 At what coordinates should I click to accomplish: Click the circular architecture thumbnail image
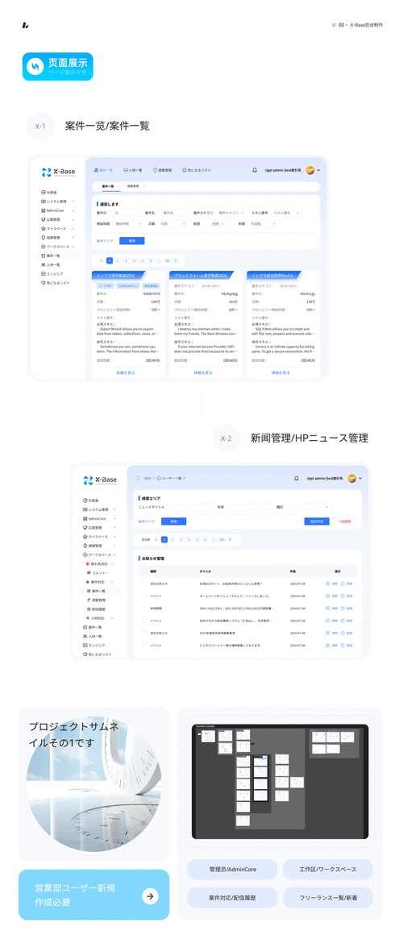coord(93,784)
